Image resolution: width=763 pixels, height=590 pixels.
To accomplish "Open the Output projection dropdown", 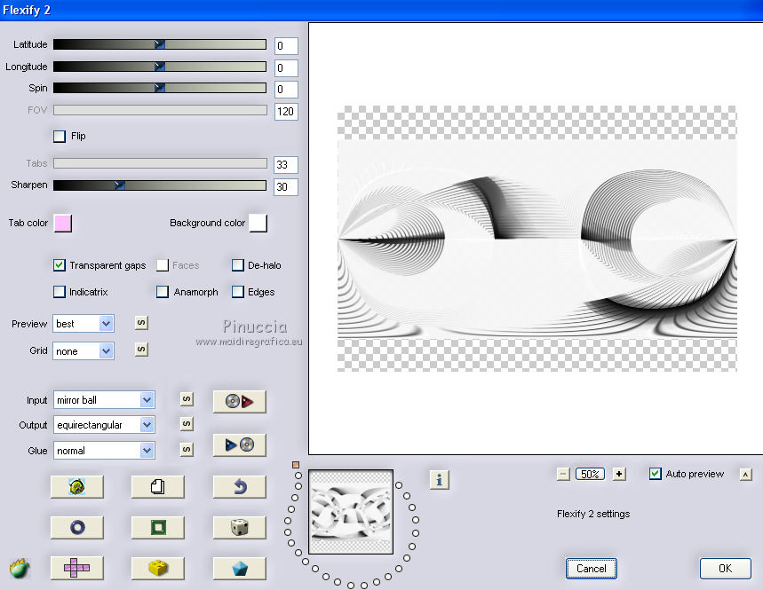I will (x=104, y=425).
